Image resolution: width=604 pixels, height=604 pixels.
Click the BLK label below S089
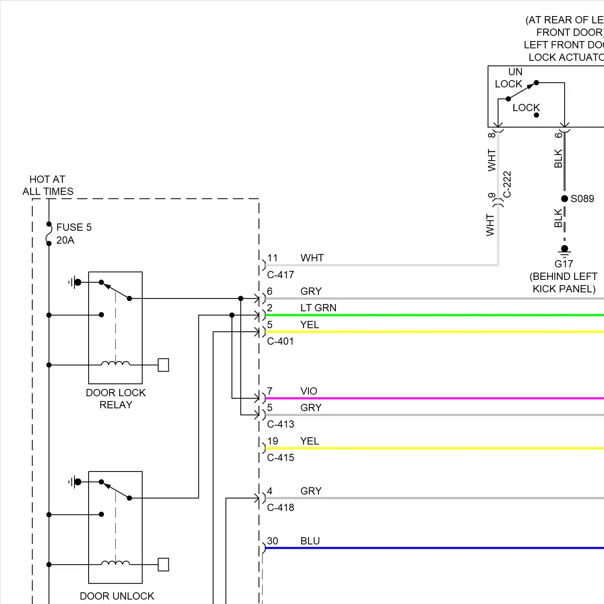(x=558, y=218)
